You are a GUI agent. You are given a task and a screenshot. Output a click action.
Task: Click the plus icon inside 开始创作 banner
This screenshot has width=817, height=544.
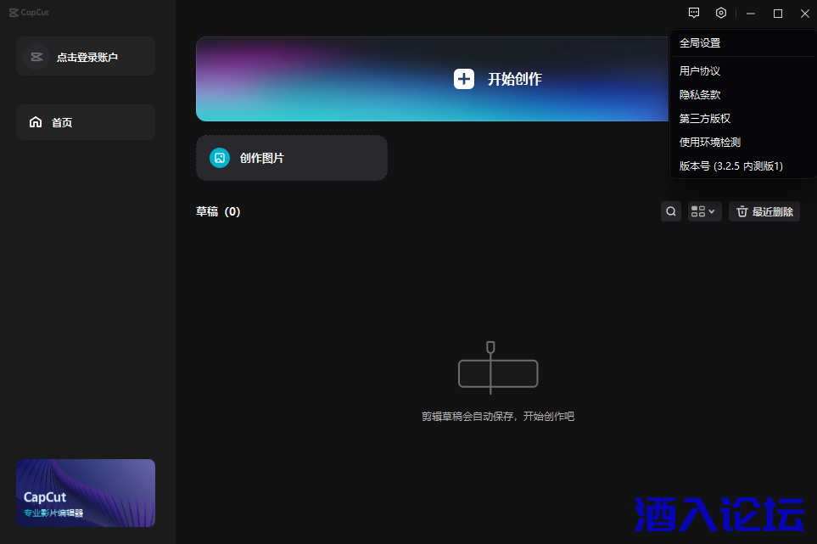(463, 78)
